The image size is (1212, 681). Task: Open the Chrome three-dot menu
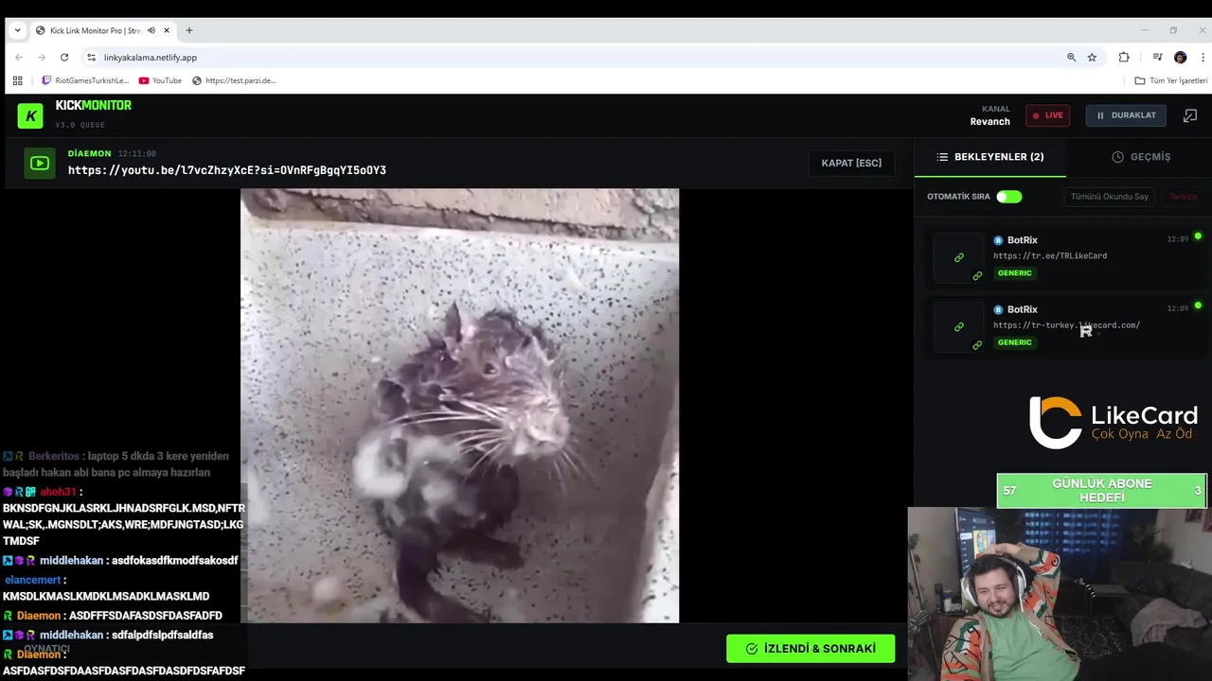click(x=1203, y=58)
